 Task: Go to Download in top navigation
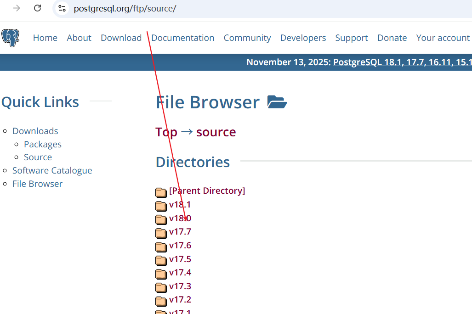pos(121,38)
